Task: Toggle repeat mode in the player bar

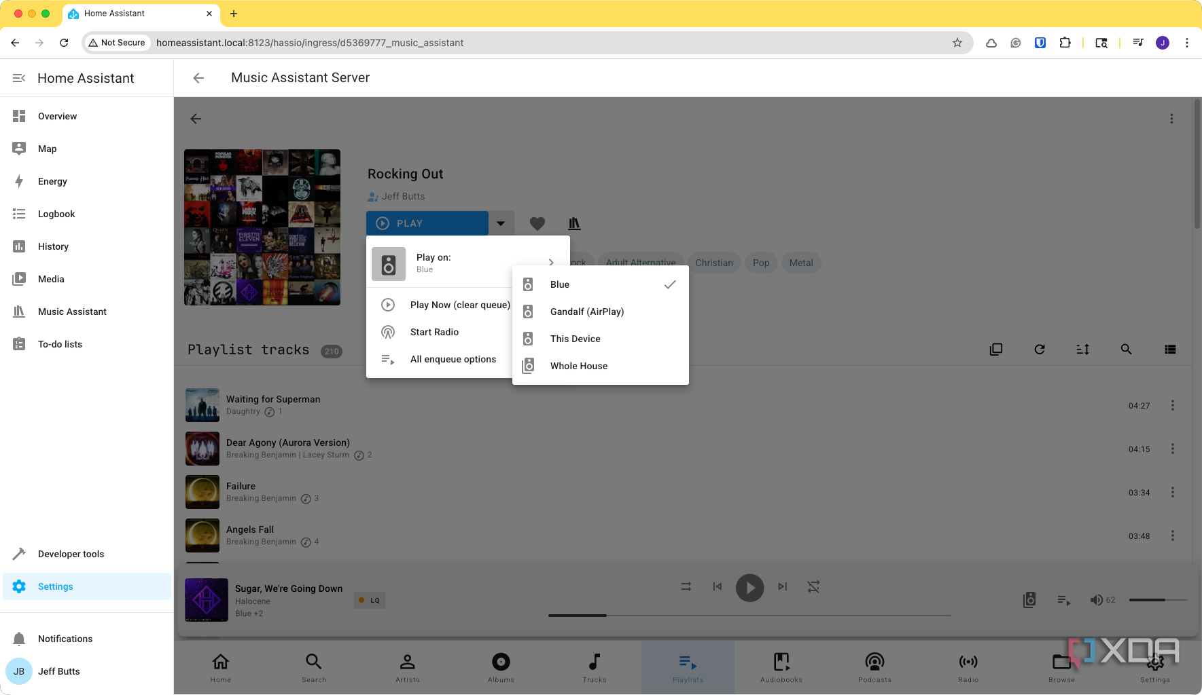Action: click(686, 586)
